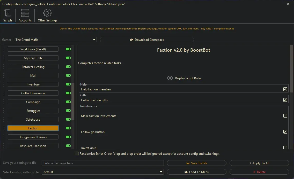Image resolution: width=294 pixels, height=179 pixels.
Task: Uncheck Follow go button
Action: (285, 132)
